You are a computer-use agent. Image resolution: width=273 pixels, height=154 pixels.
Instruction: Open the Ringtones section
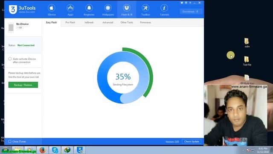point(89,10)
